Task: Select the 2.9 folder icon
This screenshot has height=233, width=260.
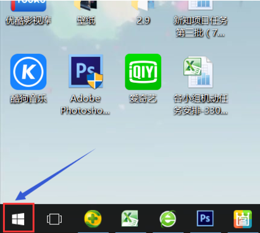Action: (x=143, y=5)
